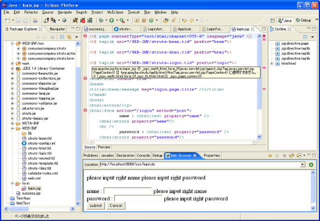Click the Save toolbar icon

pyautogui.click(x=18, y=20)
